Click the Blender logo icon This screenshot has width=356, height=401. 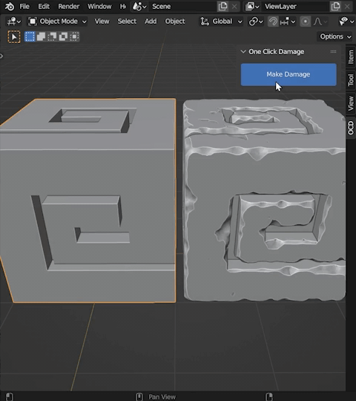coord(10,7)
